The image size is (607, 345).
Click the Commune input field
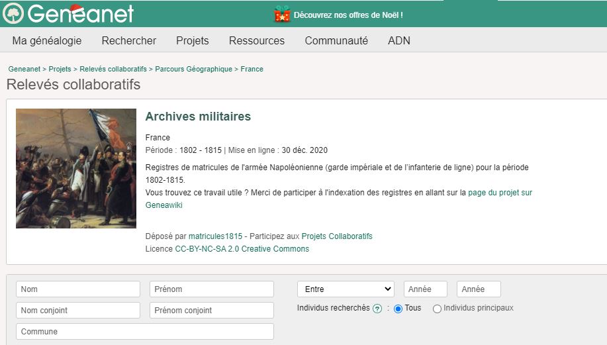coord(145,332)
